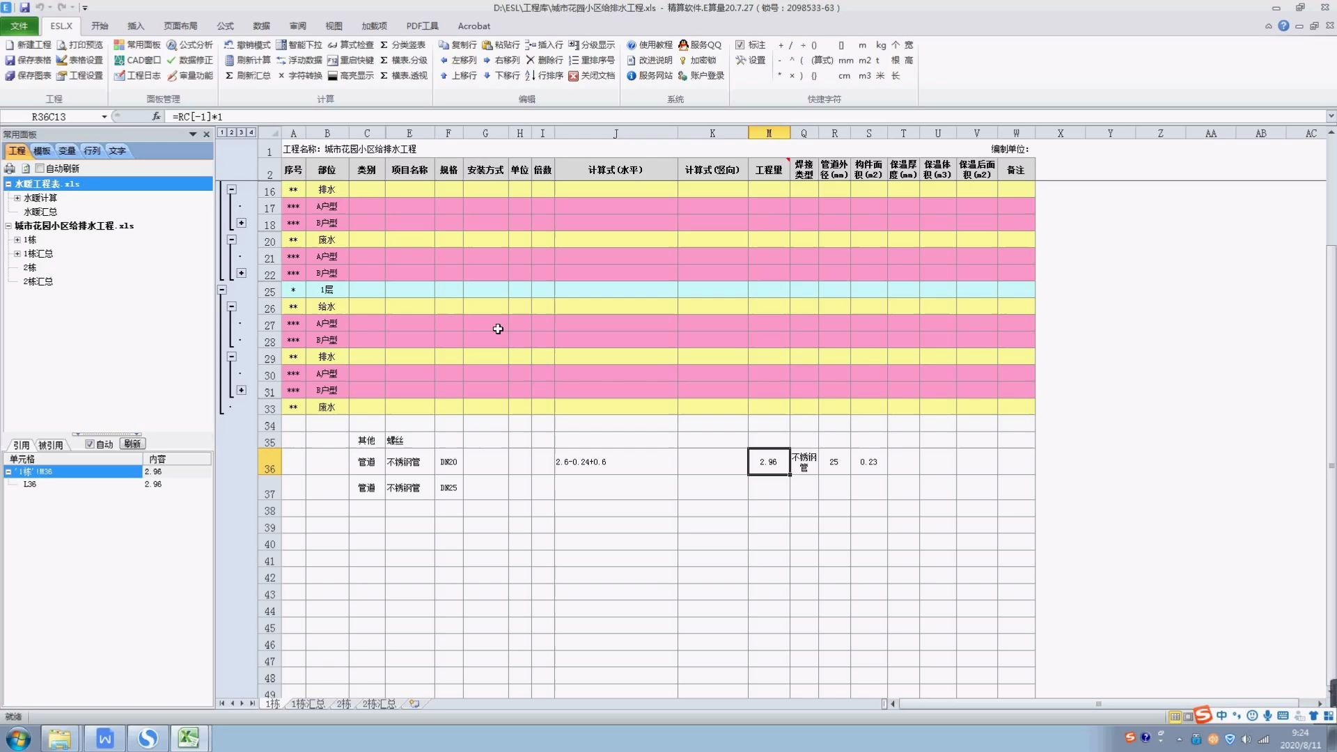Click 删除行 delete row icon

[x=530, y=61]
